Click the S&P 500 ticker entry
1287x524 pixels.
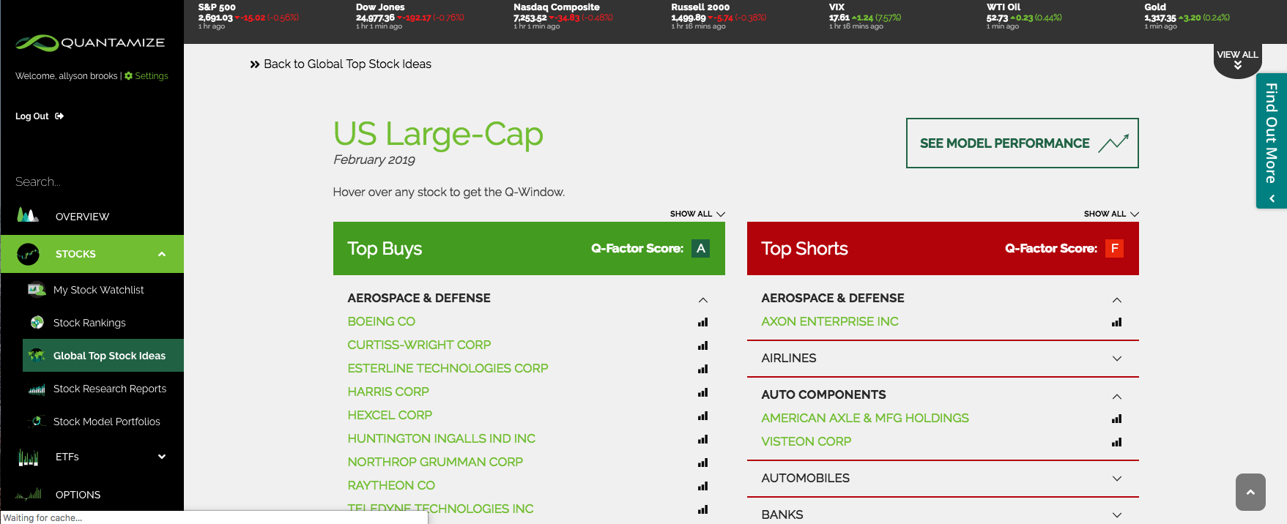pos(248,16)
